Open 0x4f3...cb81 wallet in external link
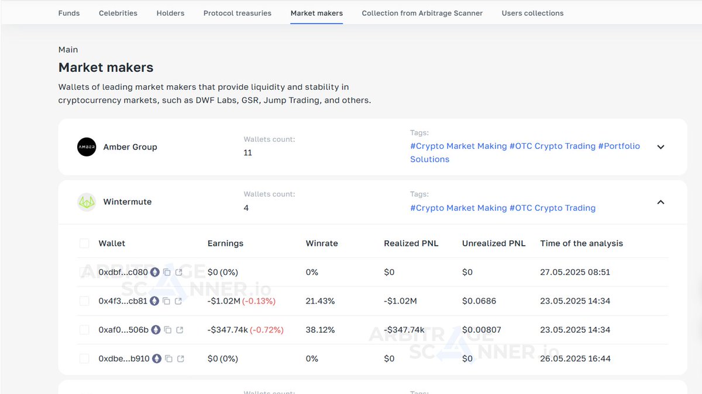The width and height of the screenshot is (702, 394). pyautogui.click(x=178, y=301)
